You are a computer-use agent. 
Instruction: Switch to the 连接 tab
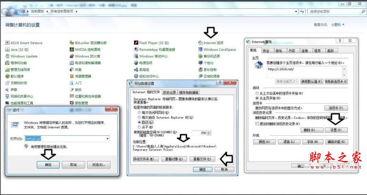(x=305, y=51)
